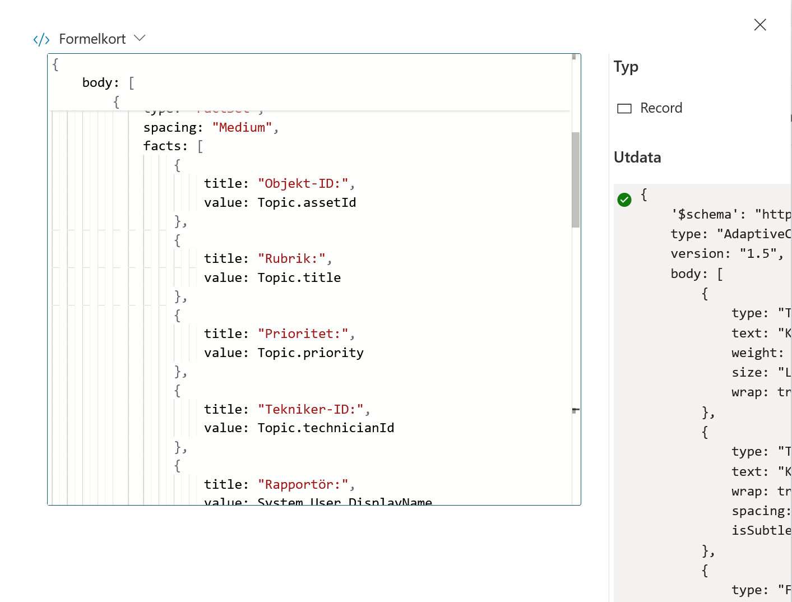Click the spacing "Medium" value
This screenshot has width=792, height=602.
click(242, 127)
